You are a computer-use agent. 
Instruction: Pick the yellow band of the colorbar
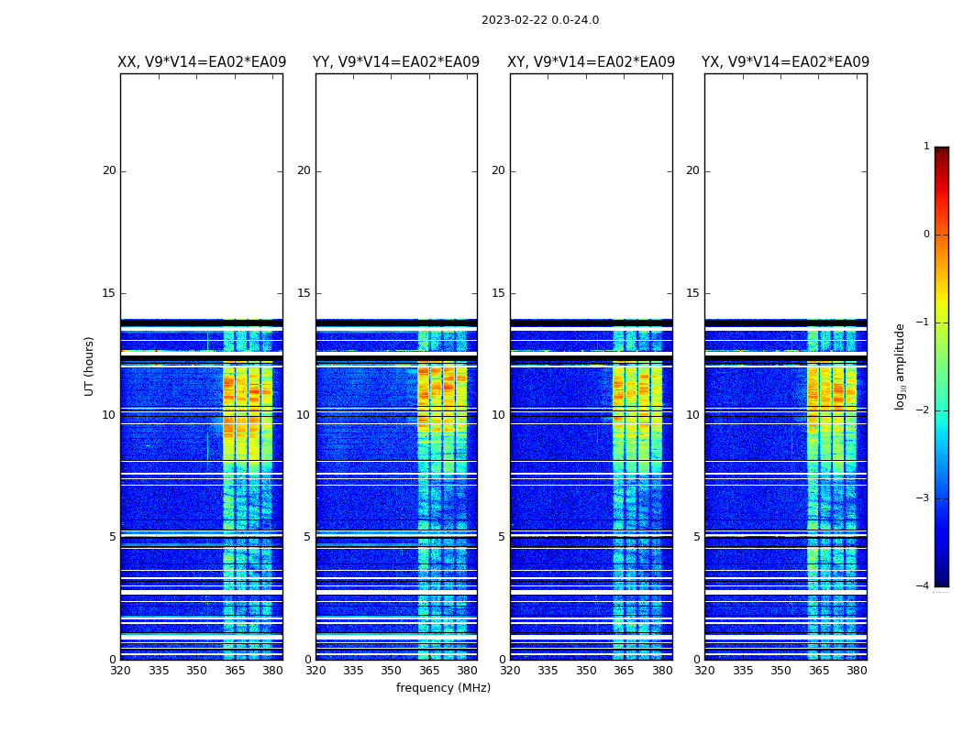coord(941,302)
